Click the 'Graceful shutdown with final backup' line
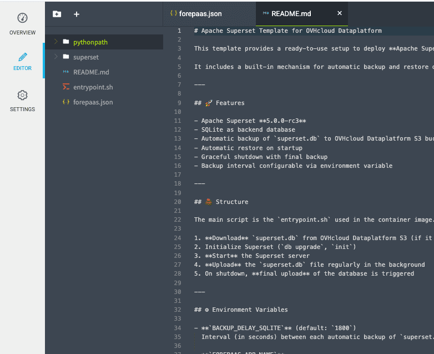434x354 pixels. [261, 157]
